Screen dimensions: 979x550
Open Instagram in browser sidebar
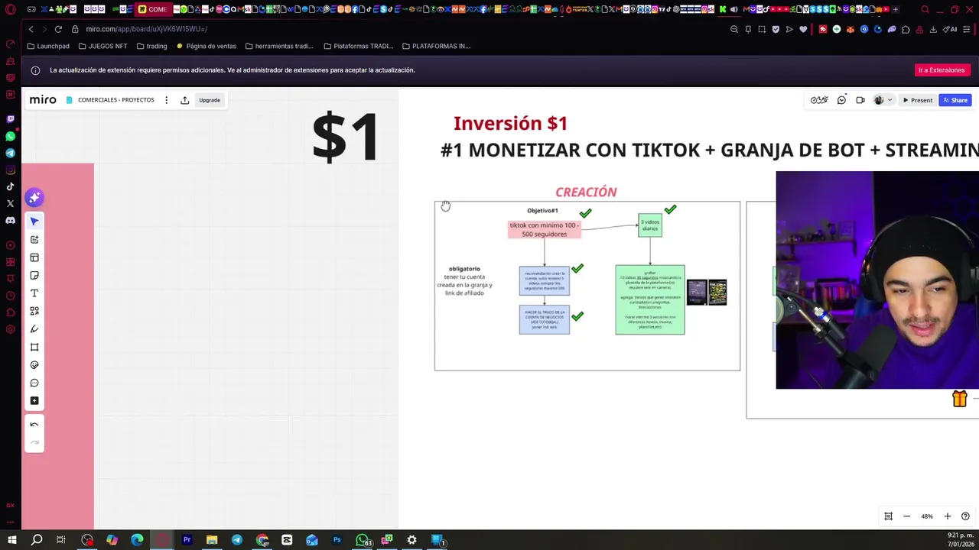10,170
